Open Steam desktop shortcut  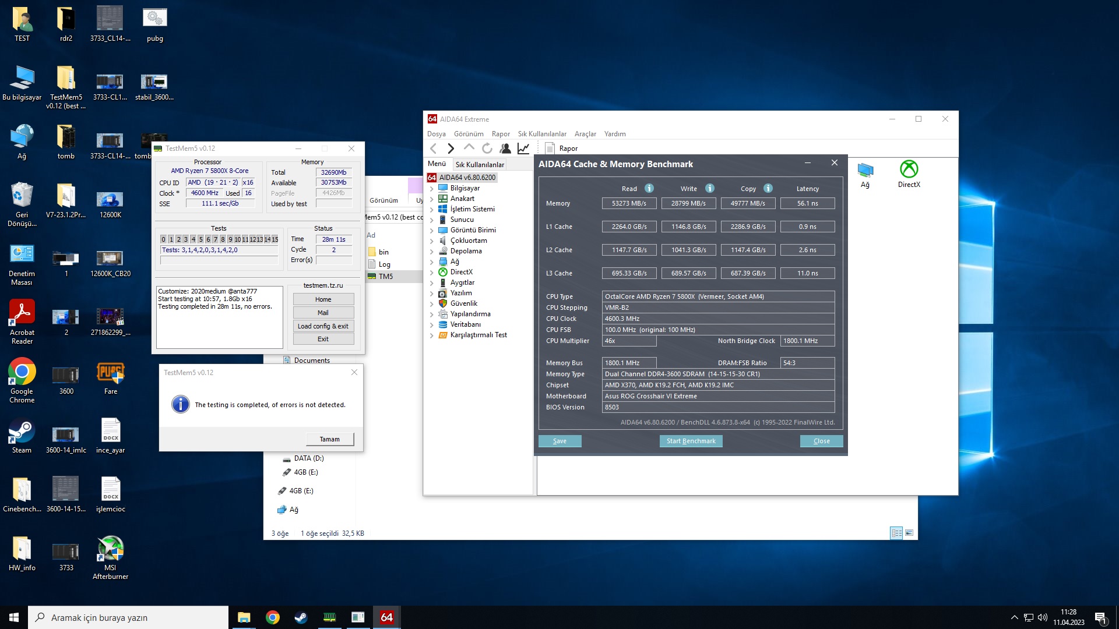(x=22, y=436)
